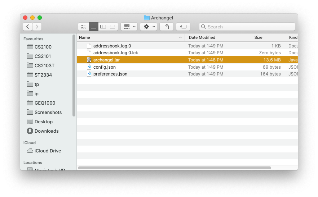Click the Screenshots folder icon
Image resolution: width=318 pixels, height=197 pixels.
pyautogui.click(x=30, y=112)
